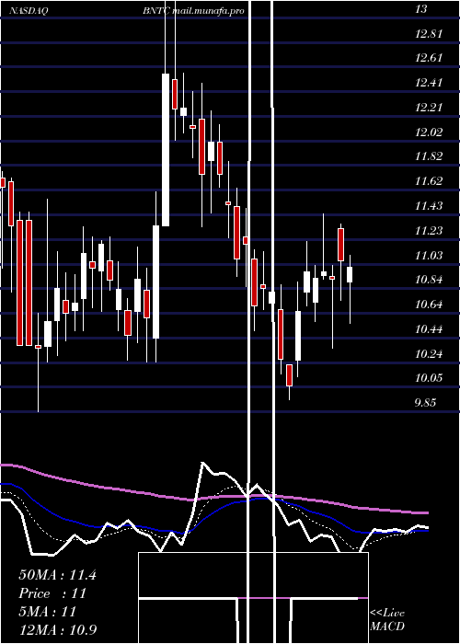Click the 9.85 price axis label
Viewport: 460px width, 644px height.
[425, 403]
